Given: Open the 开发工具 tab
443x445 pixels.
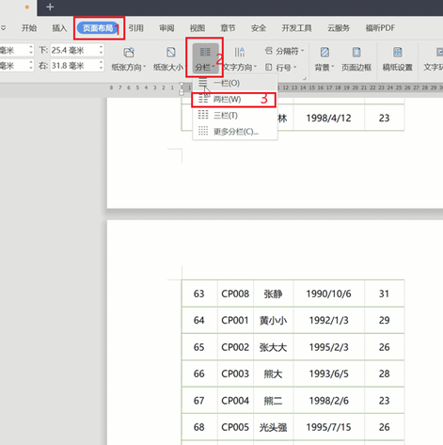Looking at the screenshot, I should point(296,28).
